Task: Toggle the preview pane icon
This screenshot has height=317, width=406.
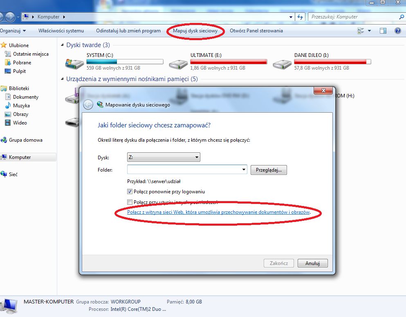Action: click(383, 31)
